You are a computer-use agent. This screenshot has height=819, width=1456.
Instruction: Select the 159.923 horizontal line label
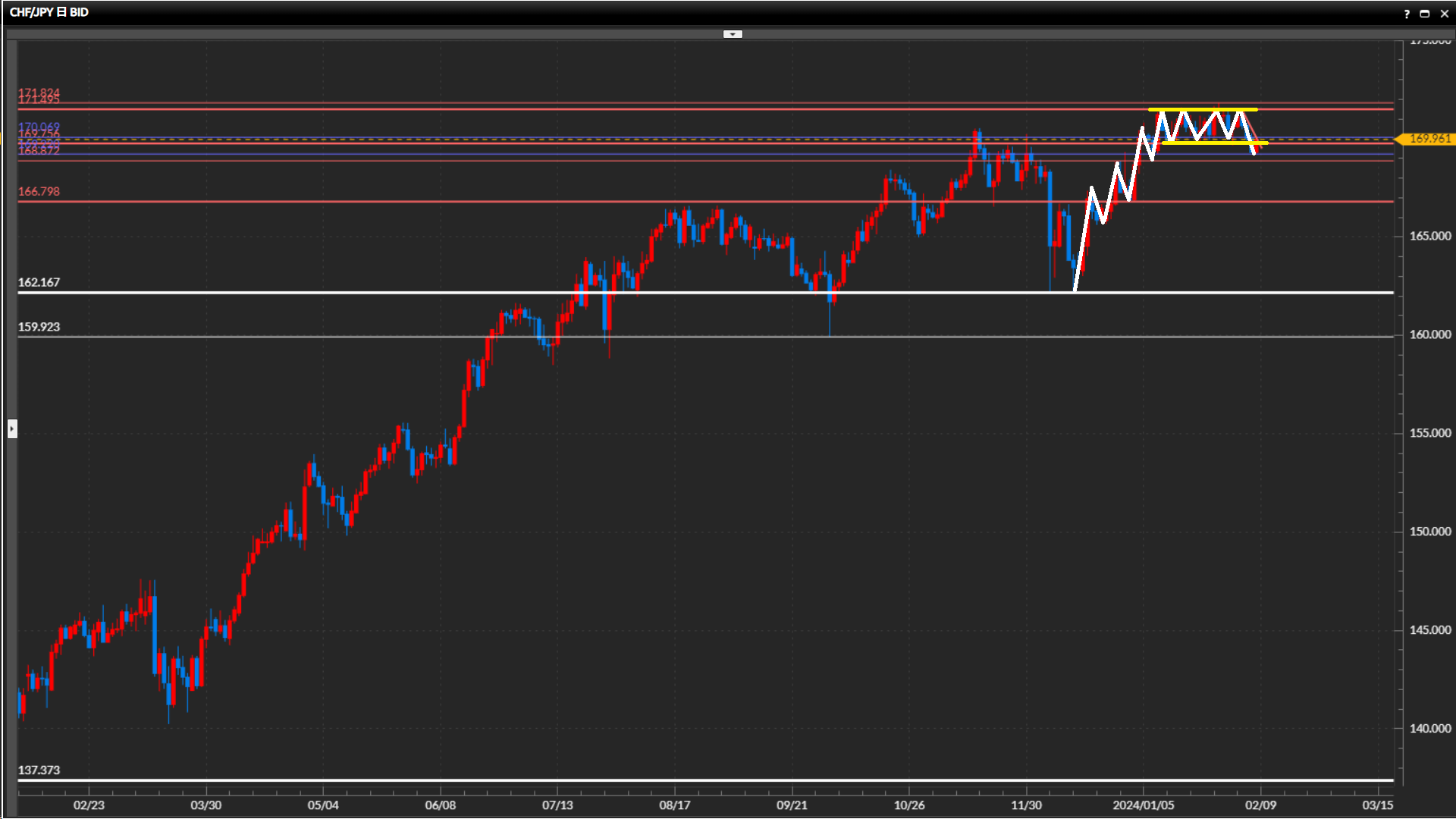[x=39, y=327]
